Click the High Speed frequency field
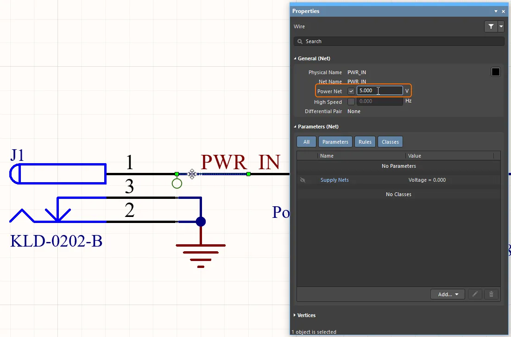The height and width of the screenshot is (337, 511). click(380, 101)
